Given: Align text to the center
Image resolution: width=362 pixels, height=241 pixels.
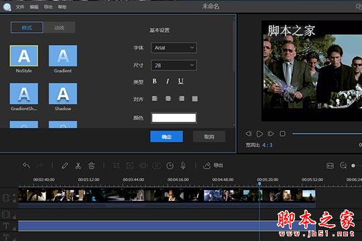Looking at the screenshot, I should point(168,98).
